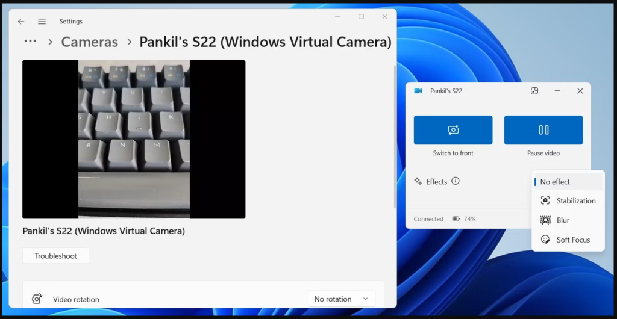Click the Soft Focus face icon
Viewport: 617px width, 319px height.
(545, 240)
